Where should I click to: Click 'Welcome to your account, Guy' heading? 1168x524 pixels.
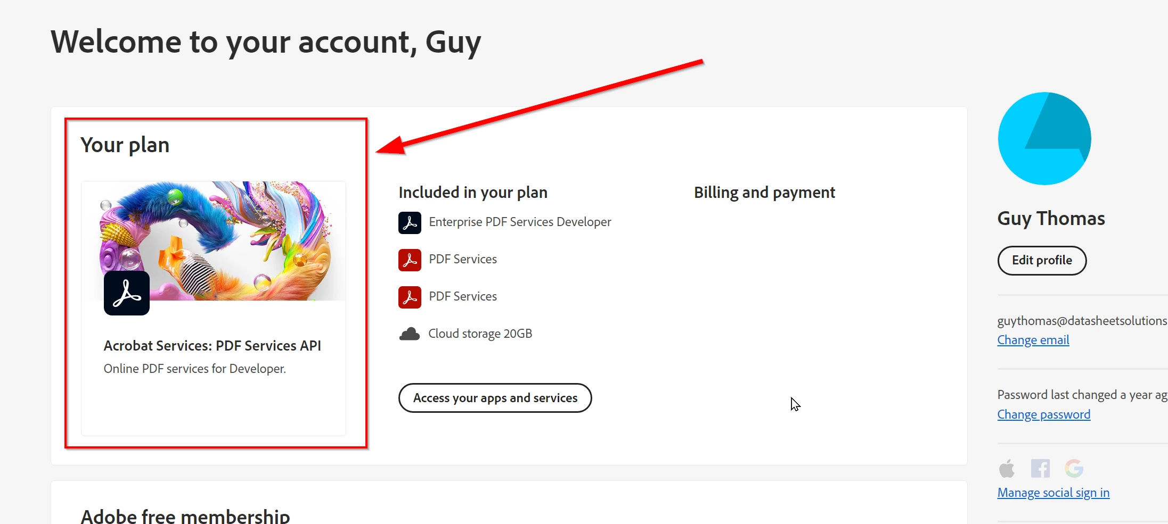click(266, 43)
